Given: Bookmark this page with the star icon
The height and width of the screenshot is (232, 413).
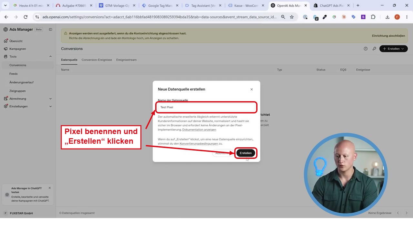Looking at the screenshot, I should [x=292, y=17].
